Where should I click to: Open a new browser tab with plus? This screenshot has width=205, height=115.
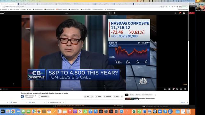coord(153,4)
